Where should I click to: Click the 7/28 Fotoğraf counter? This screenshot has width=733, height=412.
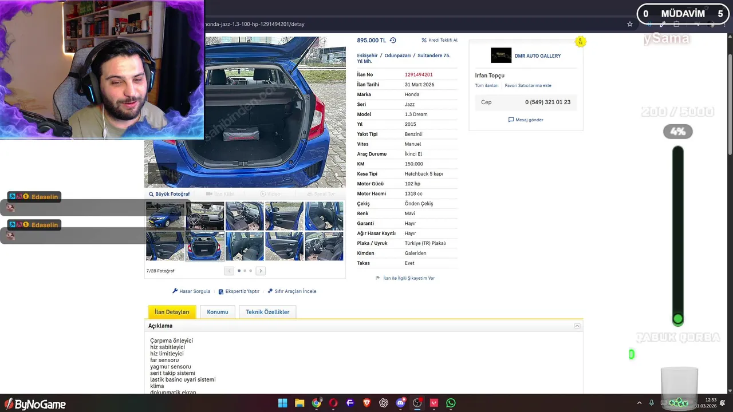click(x=160, y=271)
